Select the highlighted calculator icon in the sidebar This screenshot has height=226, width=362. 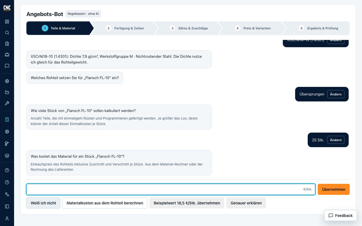click(7, 120)
